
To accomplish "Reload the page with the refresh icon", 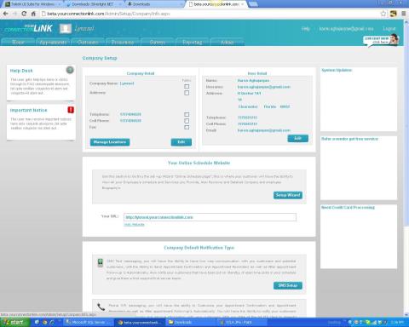I will 24,14.
